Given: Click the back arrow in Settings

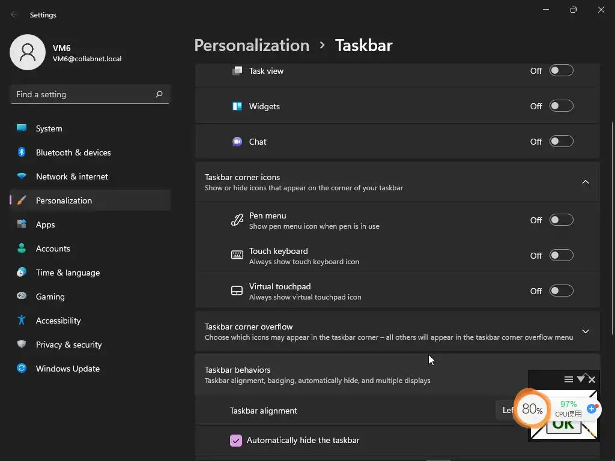Looking at the screenshot, I should point(14,15).
